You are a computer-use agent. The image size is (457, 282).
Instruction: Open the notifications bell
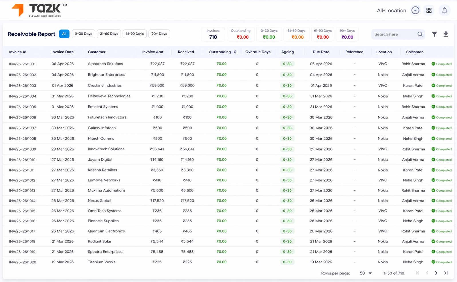point(444,10)
